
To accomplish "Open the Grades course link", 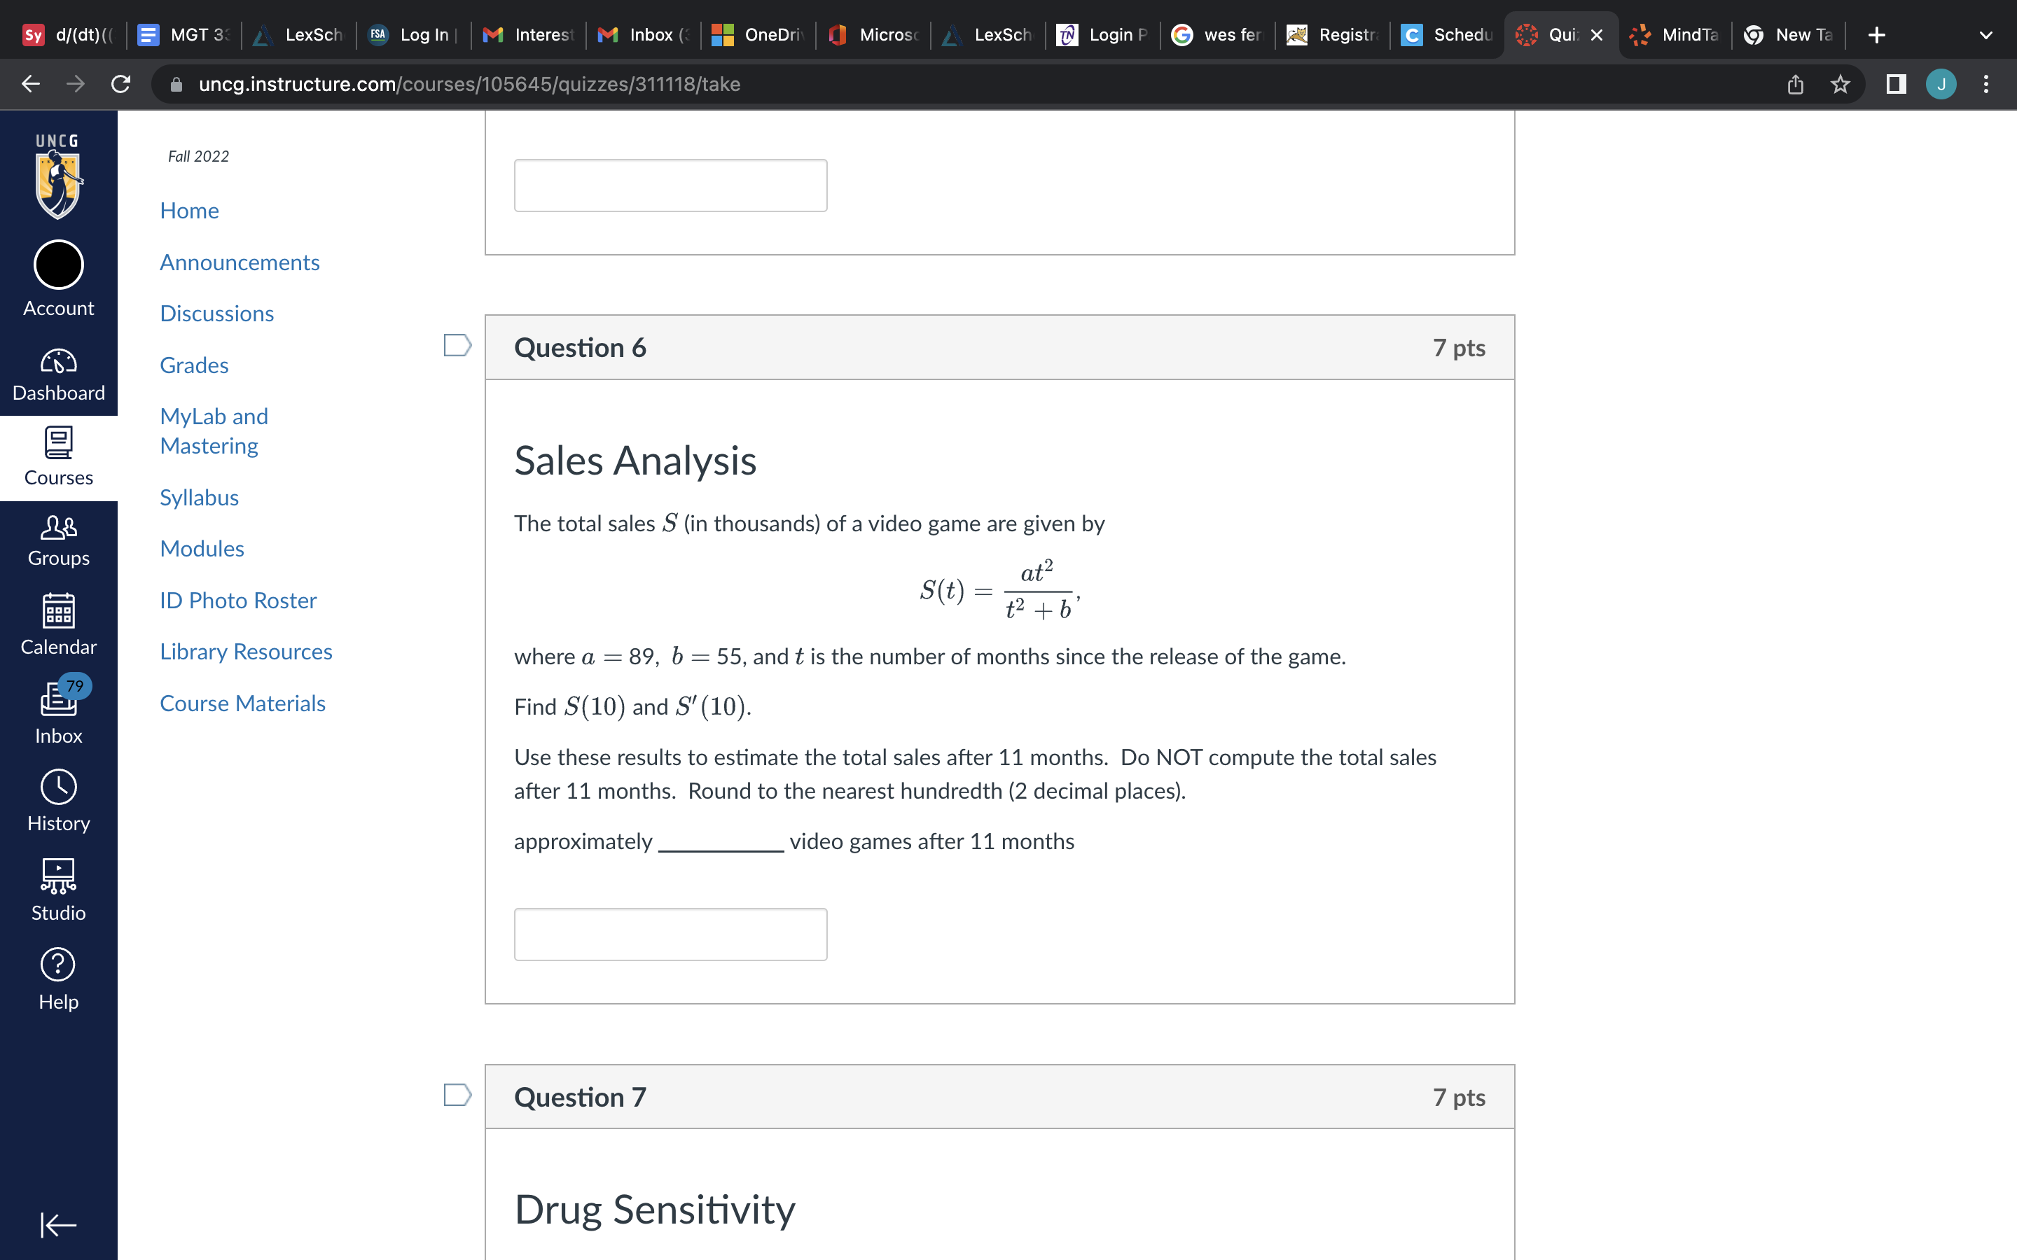I will (194, 365).
